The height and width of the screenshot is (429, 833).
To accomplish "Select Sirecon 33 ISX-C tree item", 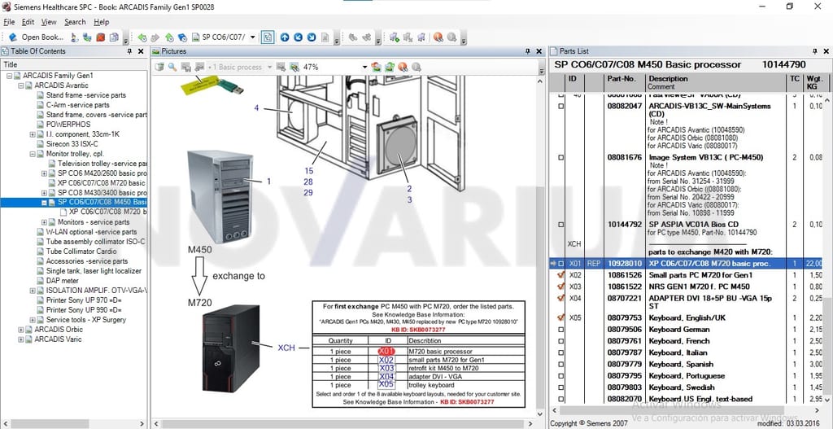I will tap(72, 143).
